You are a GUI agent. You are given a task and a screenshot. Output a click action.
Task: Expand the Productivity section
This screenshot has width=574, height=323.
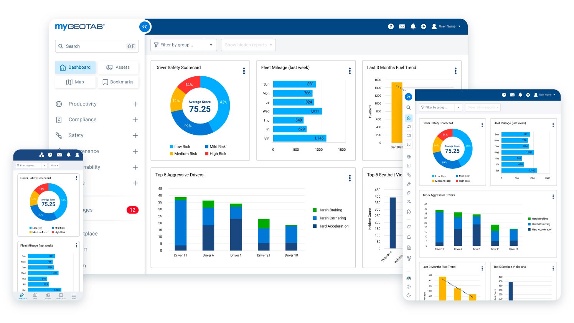coord(135,104)
